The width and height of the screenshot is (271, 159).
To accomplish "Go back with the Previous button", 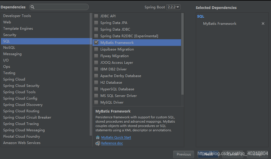I will click(x=184, y=154).
